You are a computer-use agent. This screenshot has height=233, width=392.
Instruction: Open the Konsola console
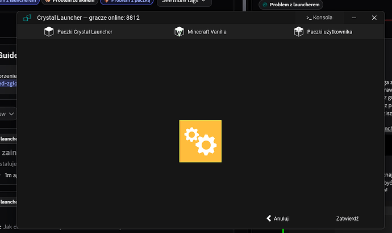click(319, 18)
